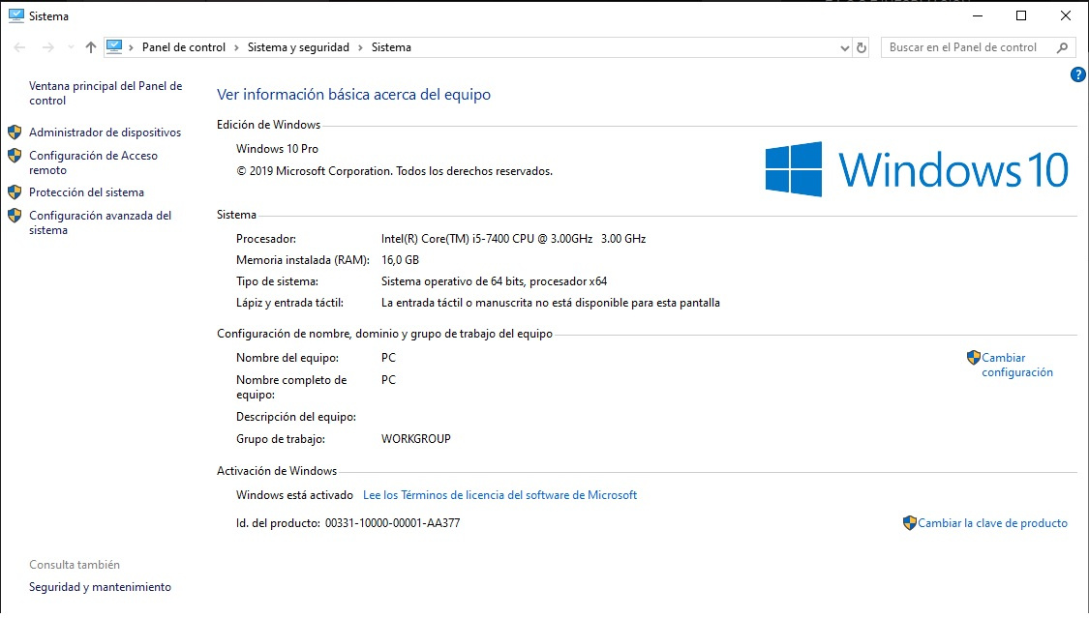1089x618 pixels.
Task: Click Cambiar la clave de producto
Action: click(x=992, y=523)
